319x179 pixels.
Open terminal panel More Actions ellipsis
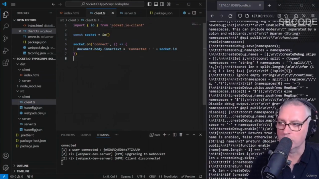point(187,135)
